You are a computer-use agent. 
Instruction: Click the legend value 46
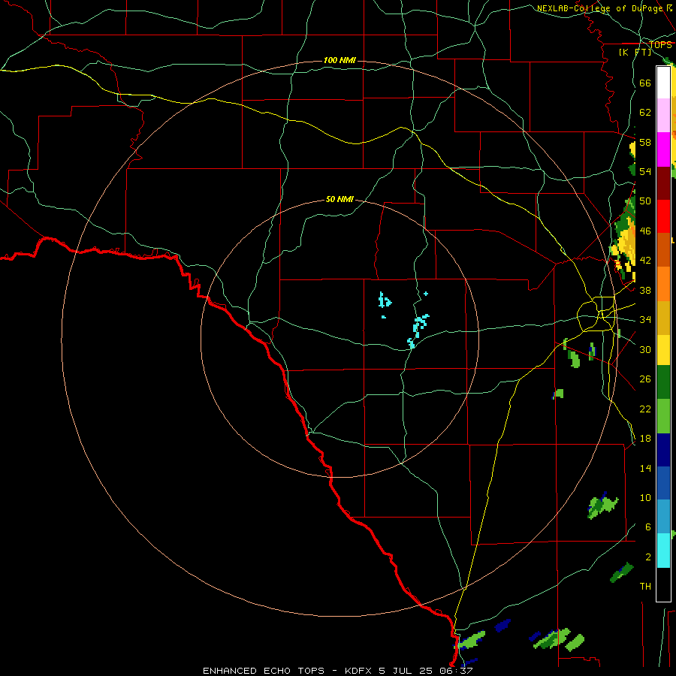click(645, 231)
